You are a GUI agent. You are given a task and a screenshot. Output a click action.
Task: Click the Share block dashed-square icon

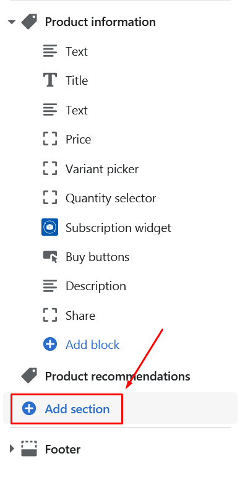(x=50, y=315)
